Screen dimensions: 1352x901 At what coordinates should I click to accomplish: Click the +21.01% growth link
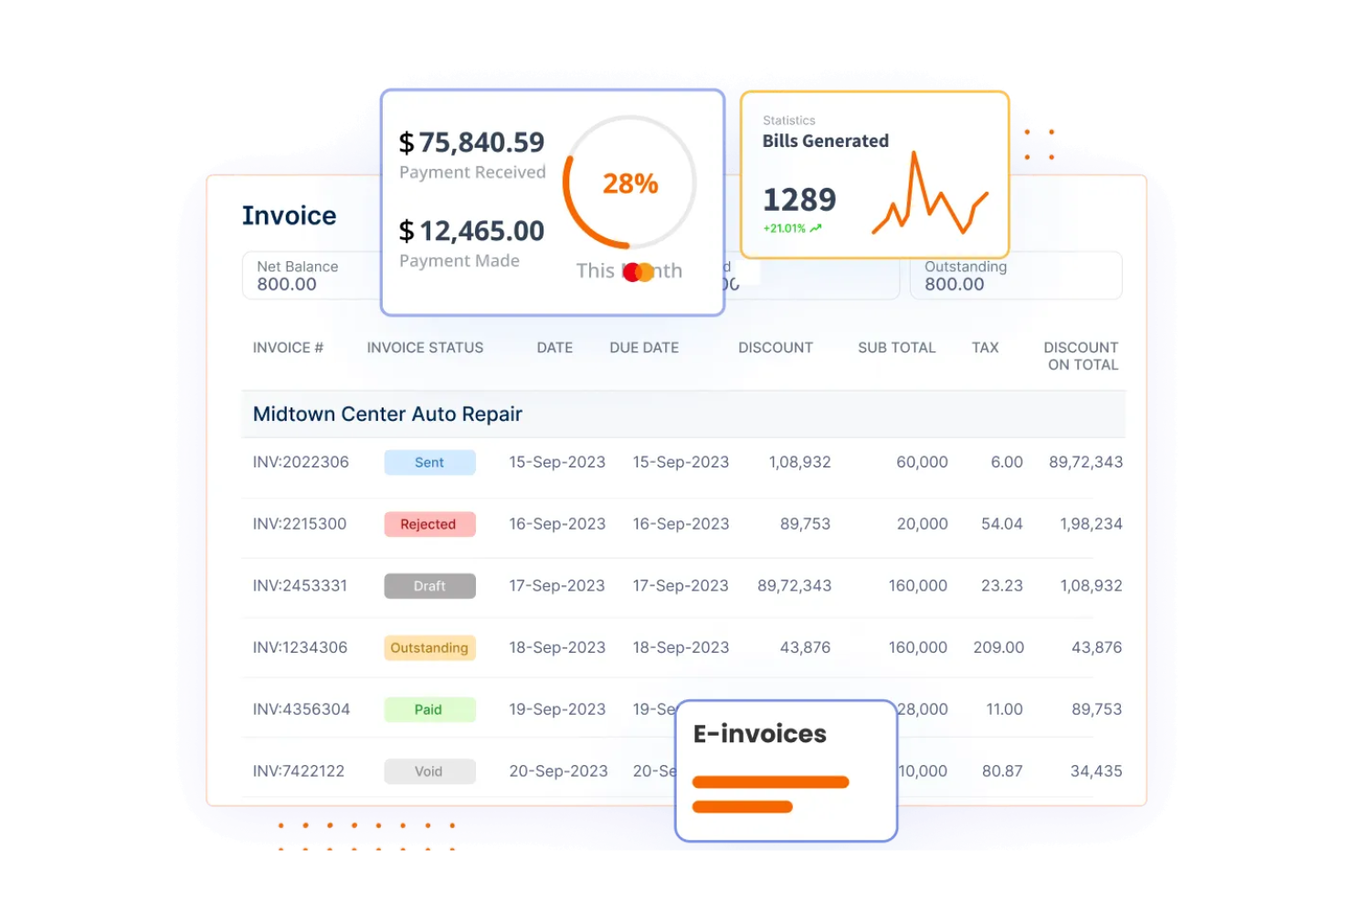pyautogui.click(x=787, y=228)
